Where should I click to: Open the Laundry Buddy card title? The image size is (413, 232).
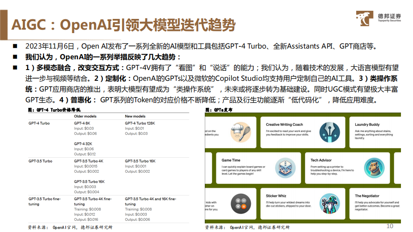pos(367,125)
